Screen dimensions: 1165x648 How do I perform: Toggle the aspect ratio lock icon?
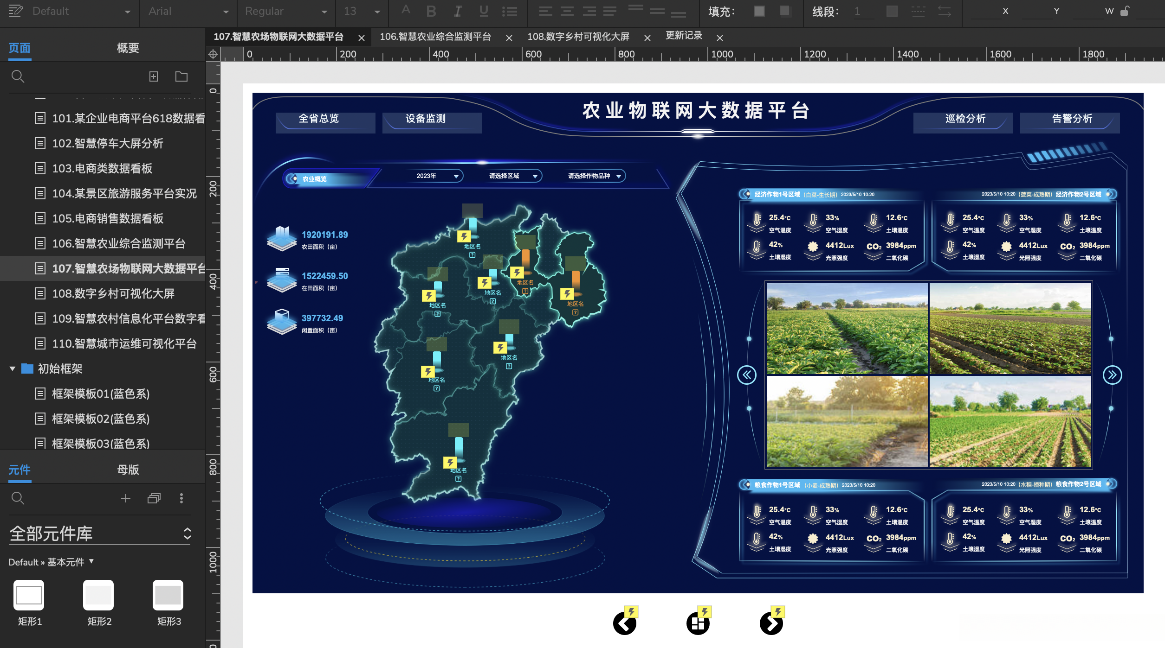click(1125, 11)
